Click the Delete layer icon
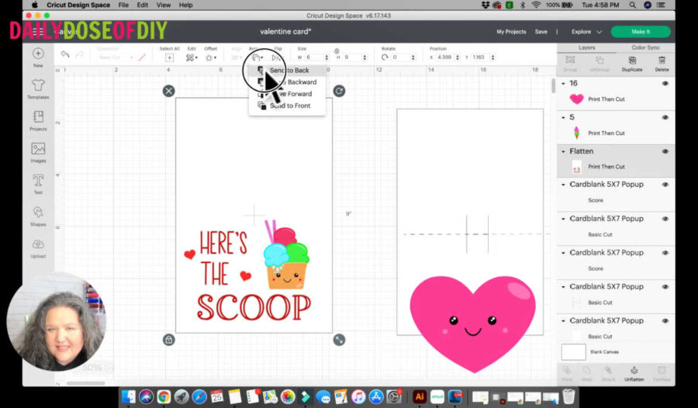 [662, 61]
